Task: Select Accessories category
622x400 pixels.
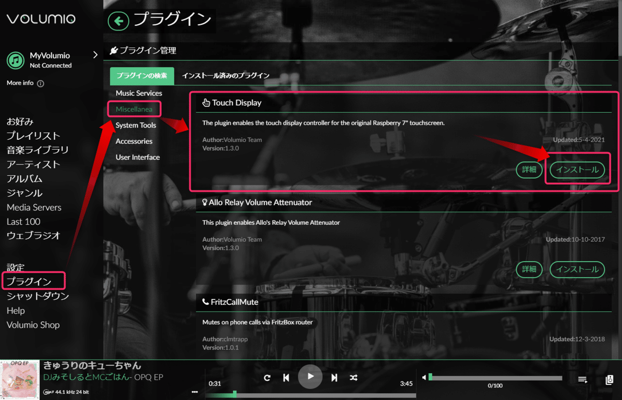Action: tap(134, 141)
